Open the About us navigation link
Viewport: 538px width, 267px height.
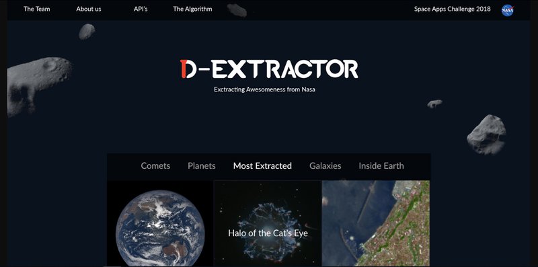[89, 9]
